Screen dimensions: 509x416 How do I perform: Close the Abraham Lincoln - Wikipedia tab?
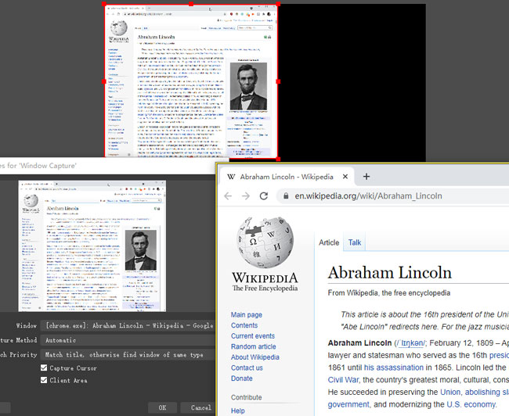(345, 177)
